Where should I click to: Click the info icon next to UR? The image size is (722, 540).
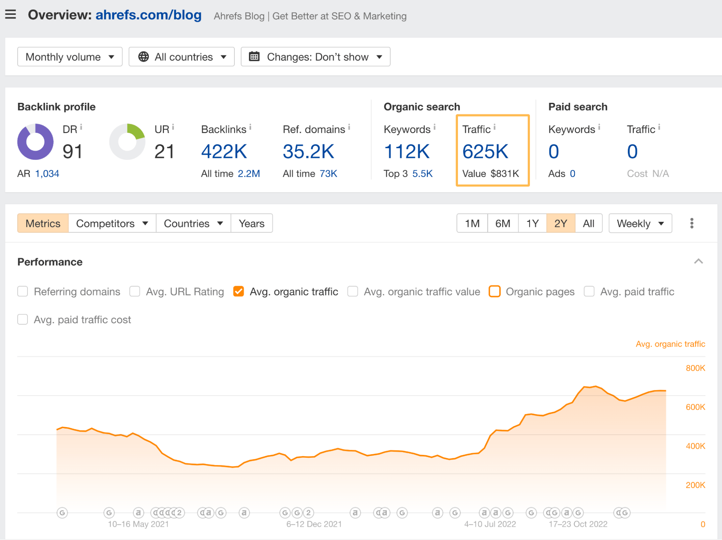[173, 127]
